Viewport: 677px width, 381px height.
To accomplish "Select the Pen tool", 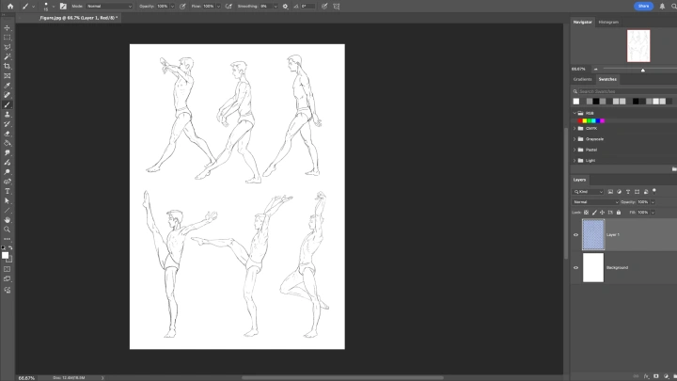I will click(7, 182).
